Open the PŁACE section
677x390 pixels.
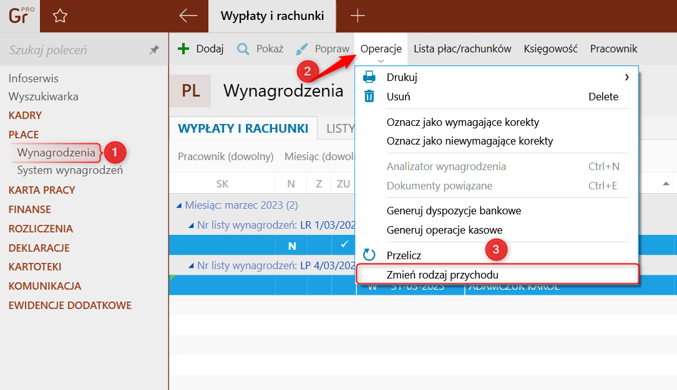(x=24, y=135)
